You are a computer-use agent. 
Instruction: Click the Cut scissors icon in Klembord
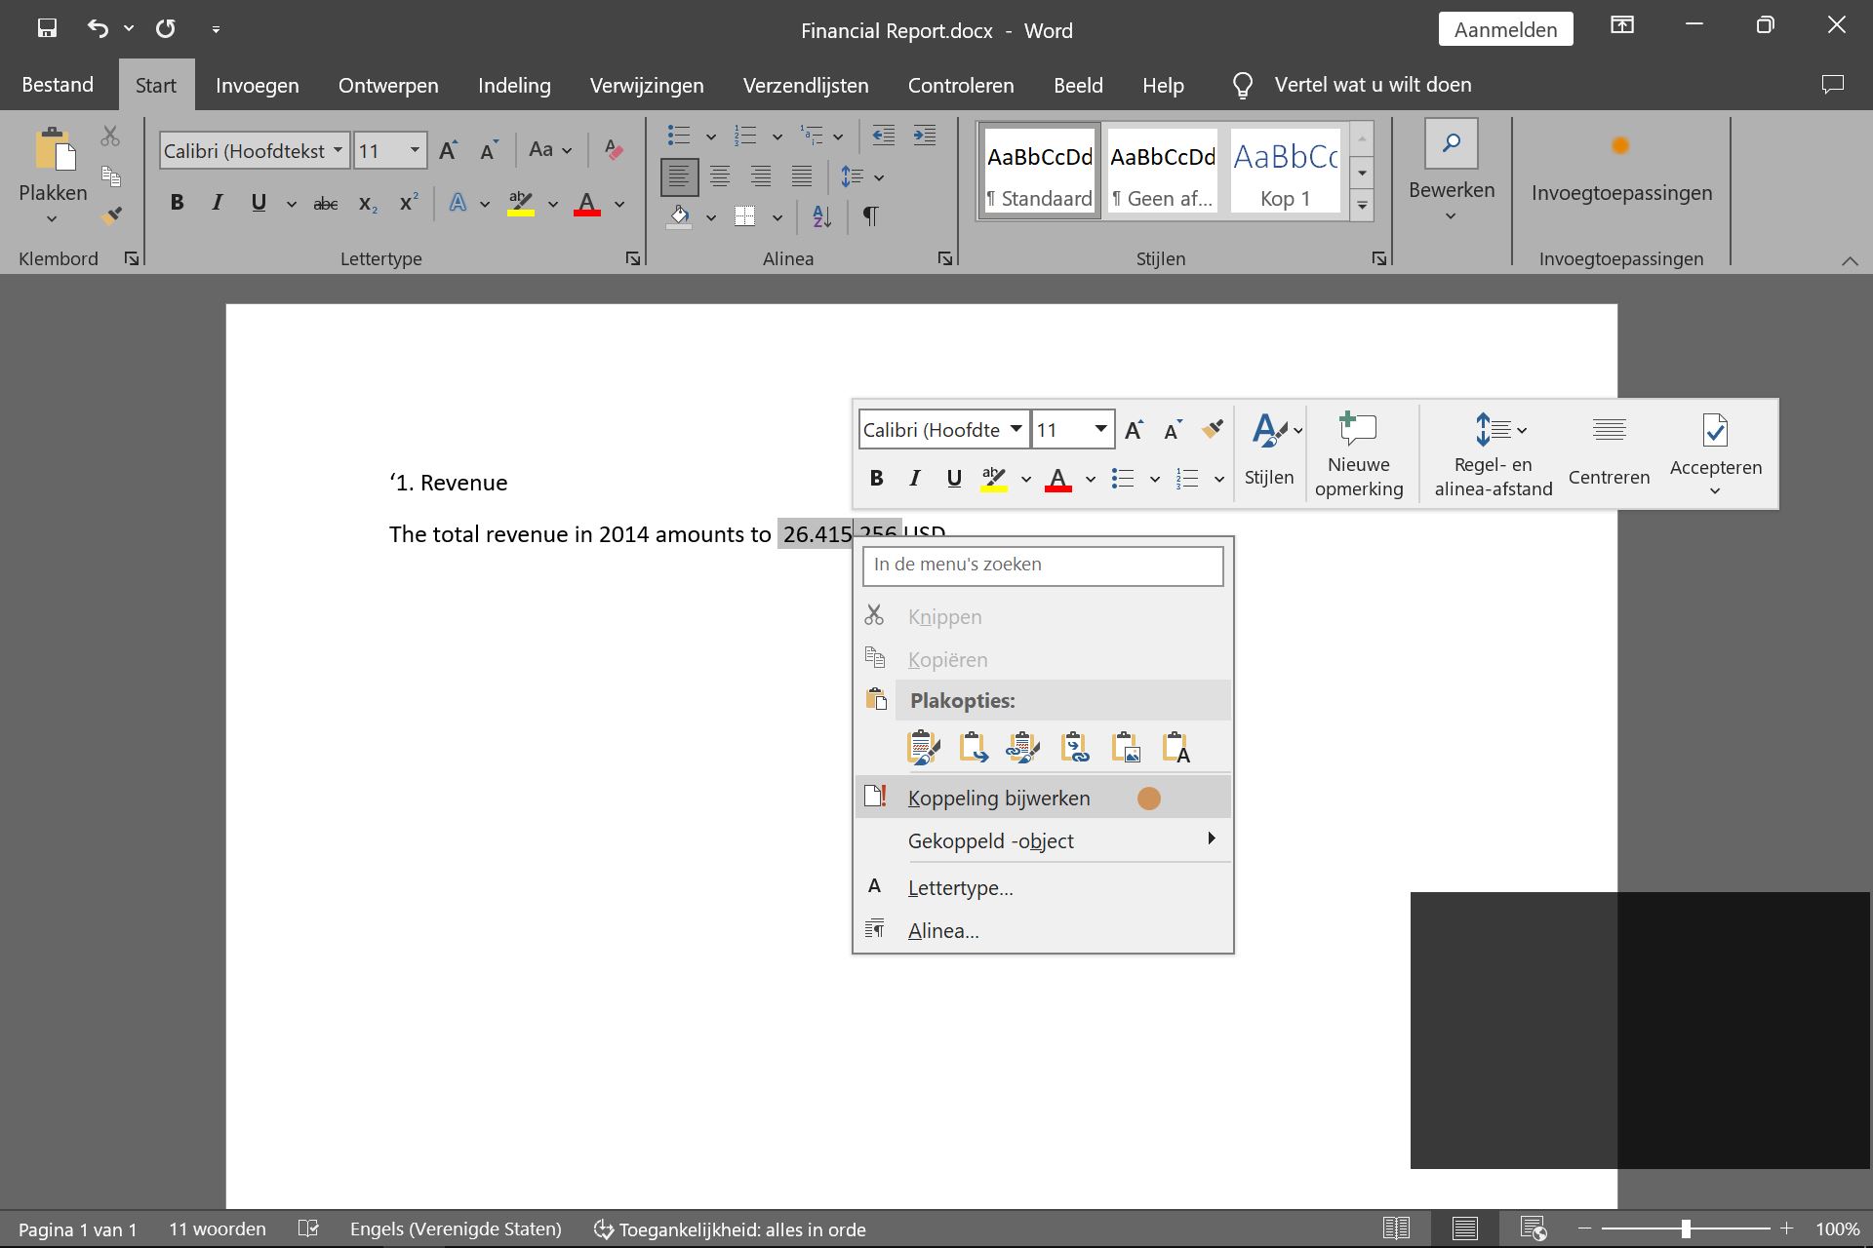pos(110,136)
